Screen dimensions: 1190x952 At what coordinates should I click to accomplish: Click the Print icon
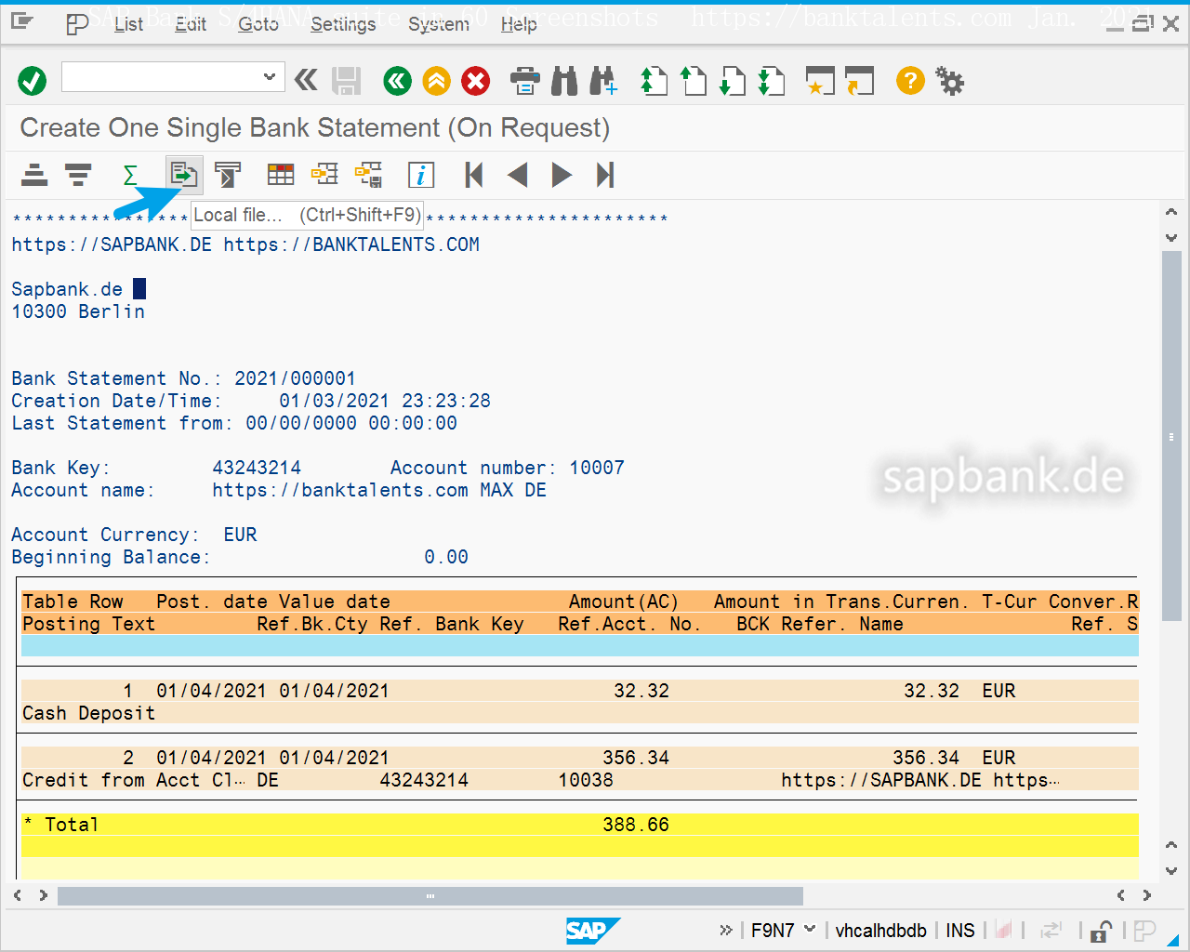[525, 81]
